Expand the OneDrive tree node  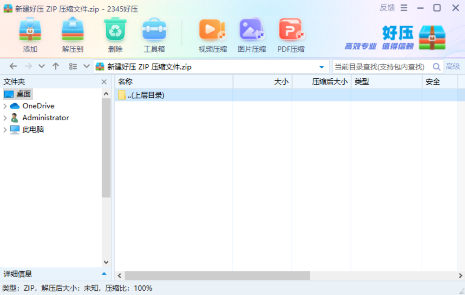(5, 105)
